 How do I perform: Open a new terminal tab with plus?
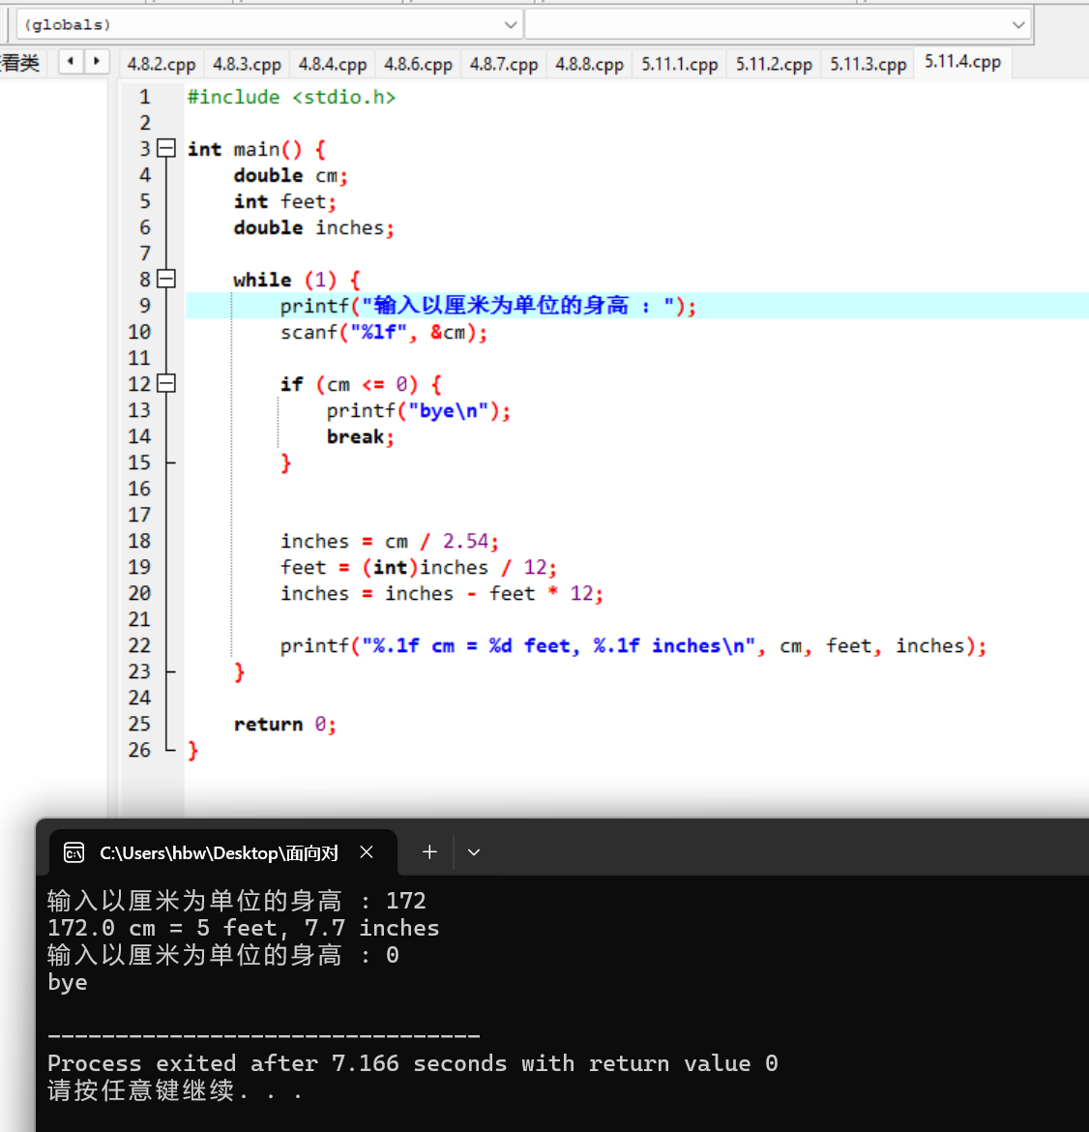click(x=429, y=852)
